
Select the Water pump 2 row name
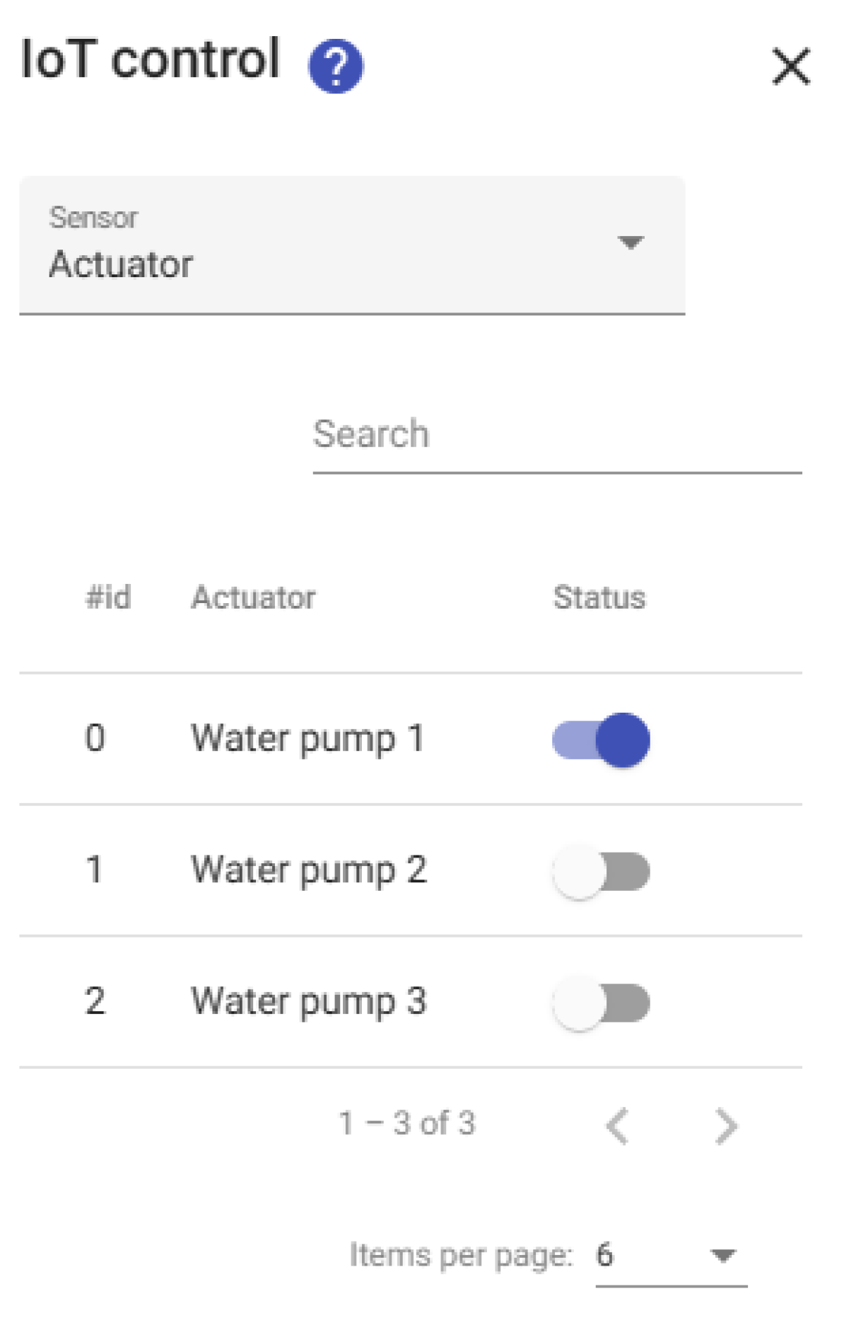pyautogui.click(x=309, y=870)
